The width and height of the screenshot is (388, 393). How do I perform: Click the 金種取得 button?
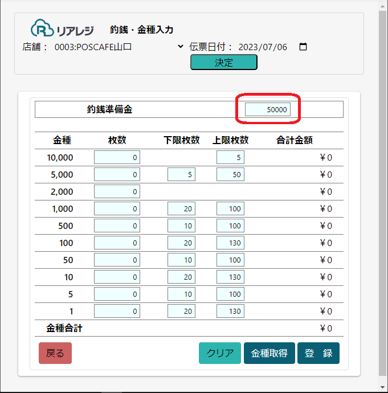[269, 353]
